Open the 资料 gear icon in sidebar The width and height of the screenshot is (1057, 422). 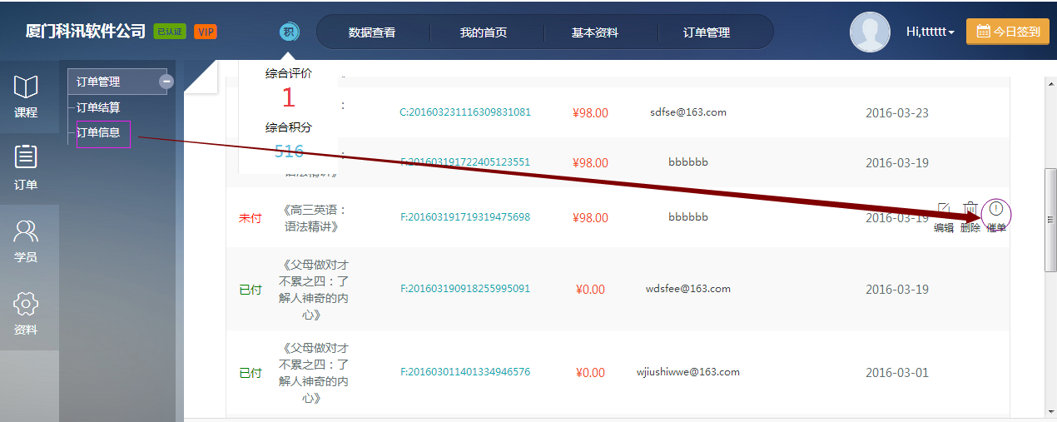point(26,303)
